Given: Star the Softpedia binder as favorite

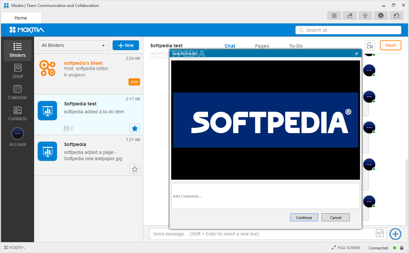Looking at the screenshot, I should click(135, 169).
